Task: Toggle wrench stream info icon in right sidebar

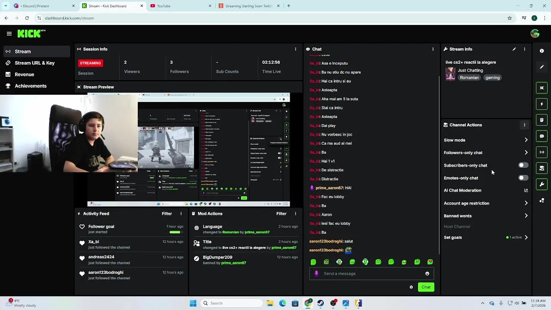Action: coord(542,184)
